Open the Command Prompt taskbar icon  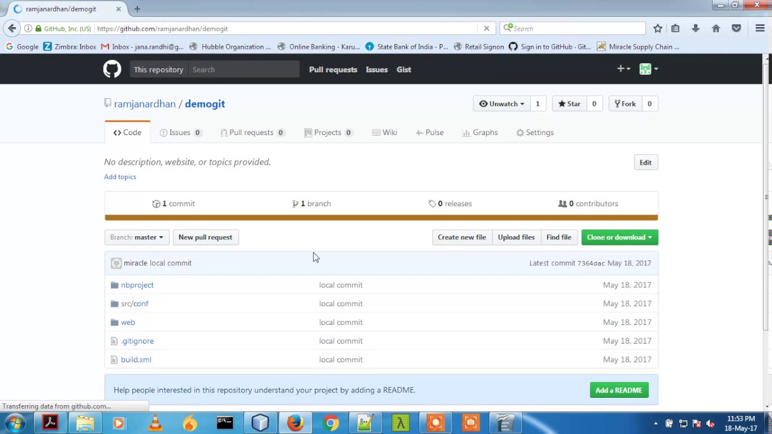pyautogui.click(x=225, y=423)
